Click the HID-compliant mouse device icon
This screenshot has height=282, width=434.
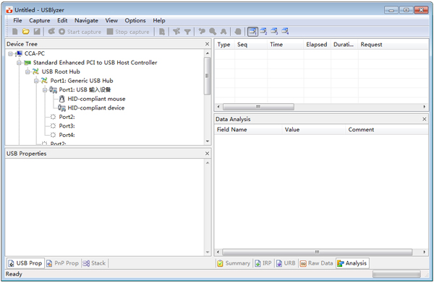(62, 99)
